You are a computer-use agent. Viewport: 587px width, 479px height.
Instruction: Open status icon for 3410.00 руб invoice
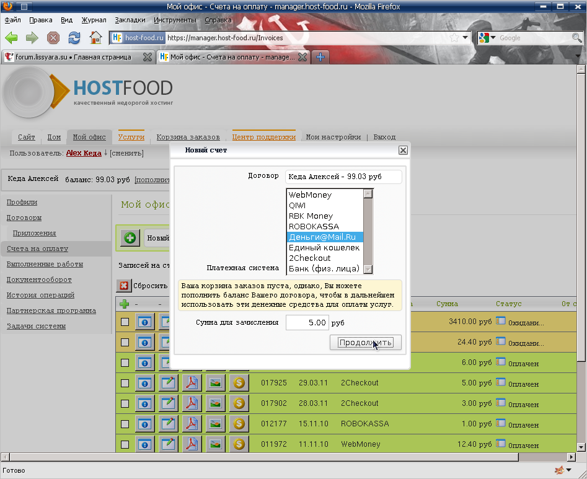pos(500,321)
